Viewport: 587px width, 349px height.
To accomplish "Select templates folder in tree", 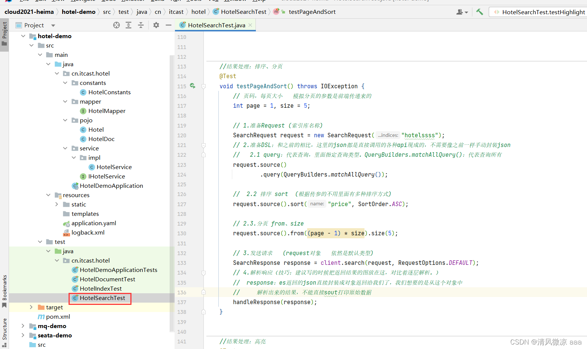I will click(x=85, y=214).
